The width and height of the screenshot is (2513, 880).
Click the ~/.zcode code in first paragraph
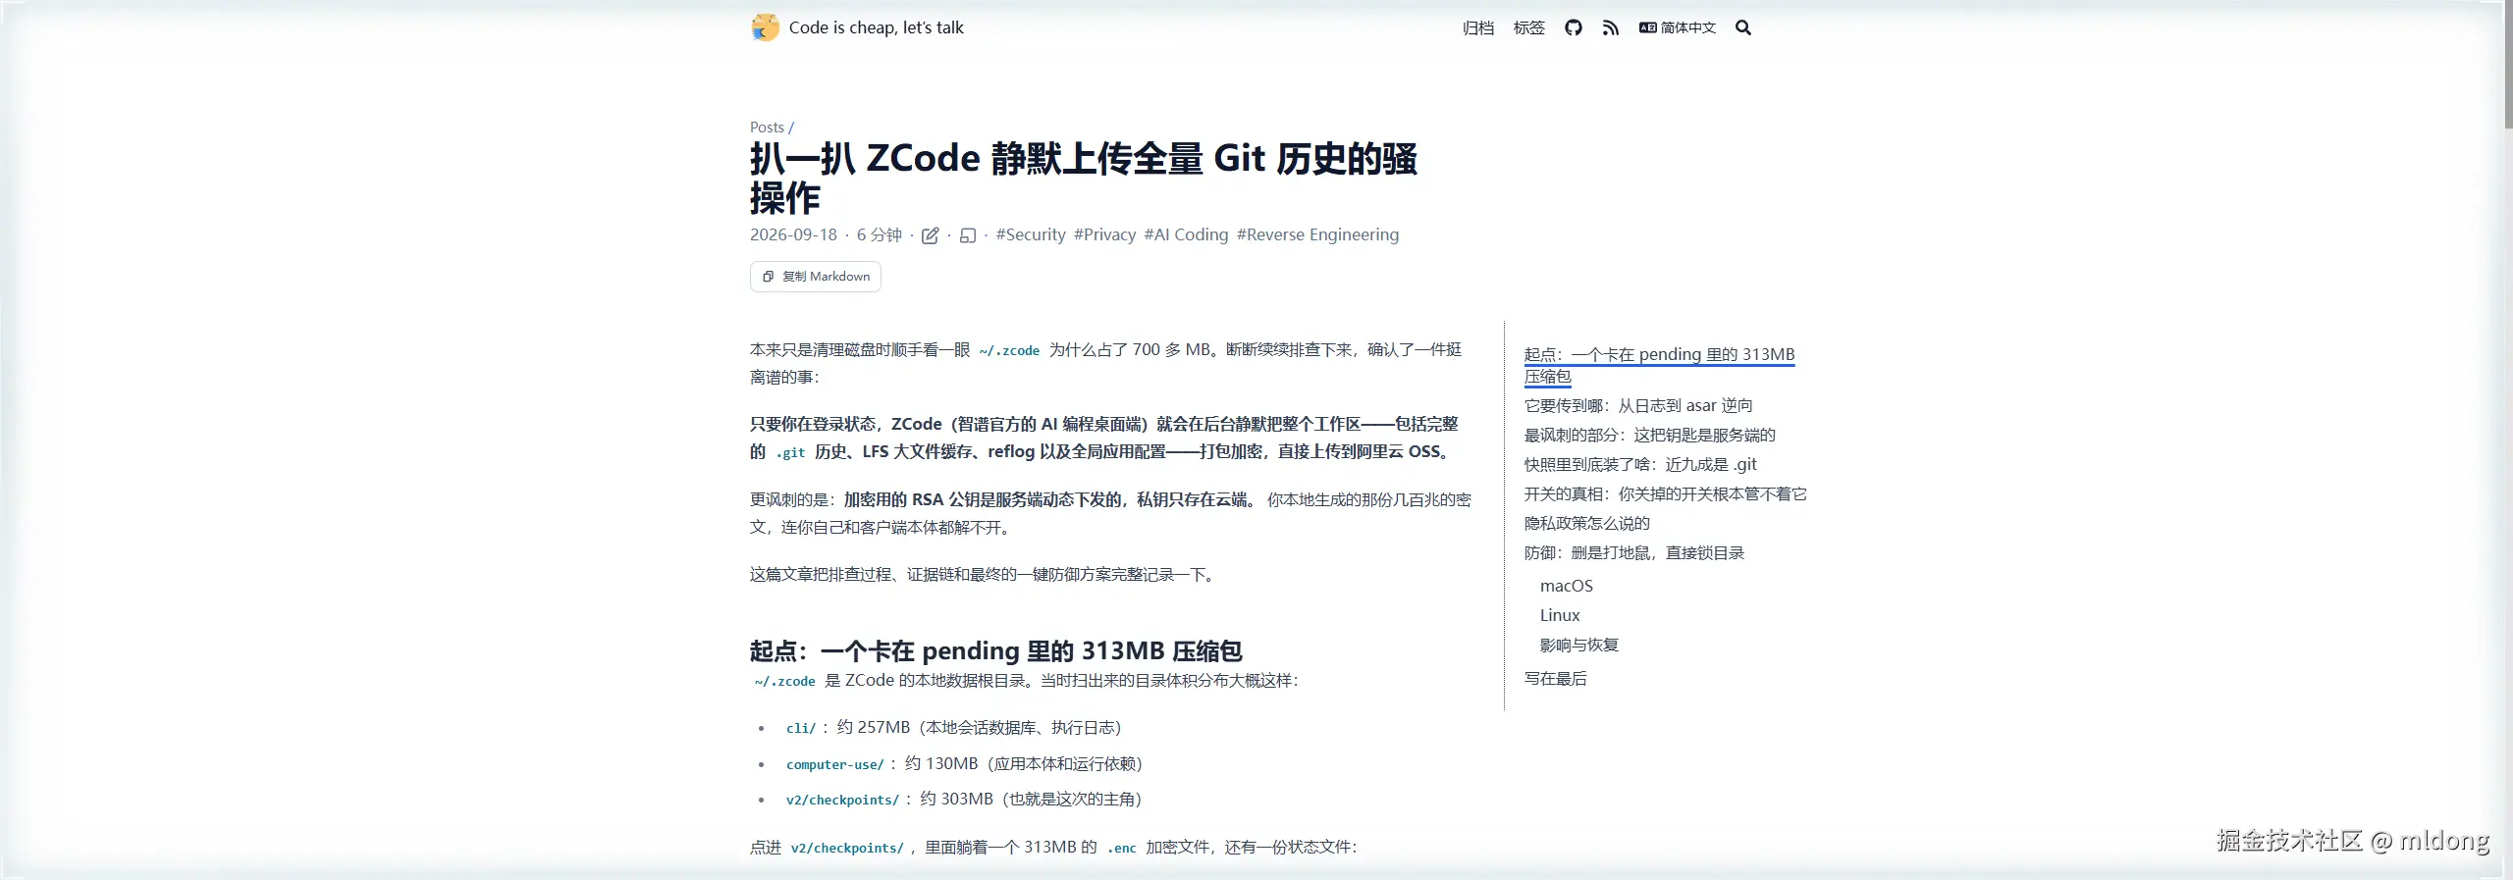(1008, 350)
